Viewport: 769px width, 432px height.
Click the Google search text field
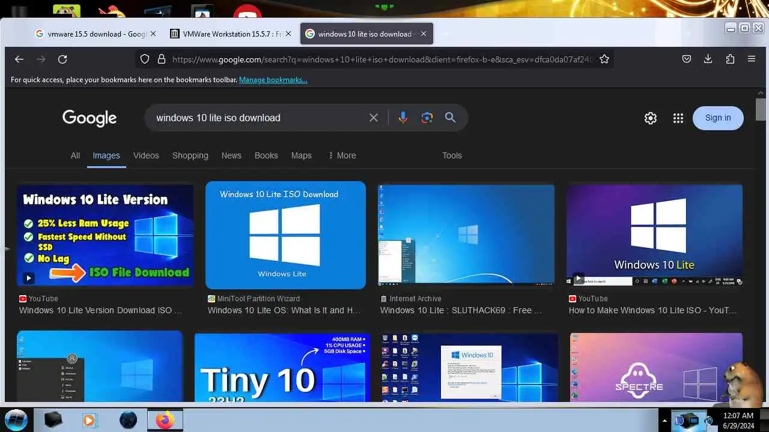click(x=258, y=118)
